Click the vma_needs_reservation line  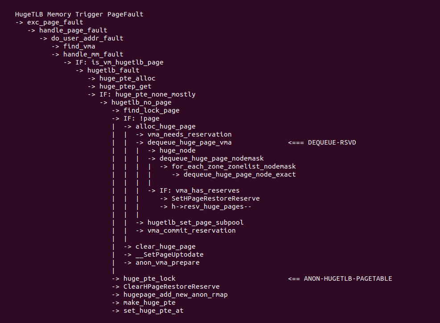[189, 134]
